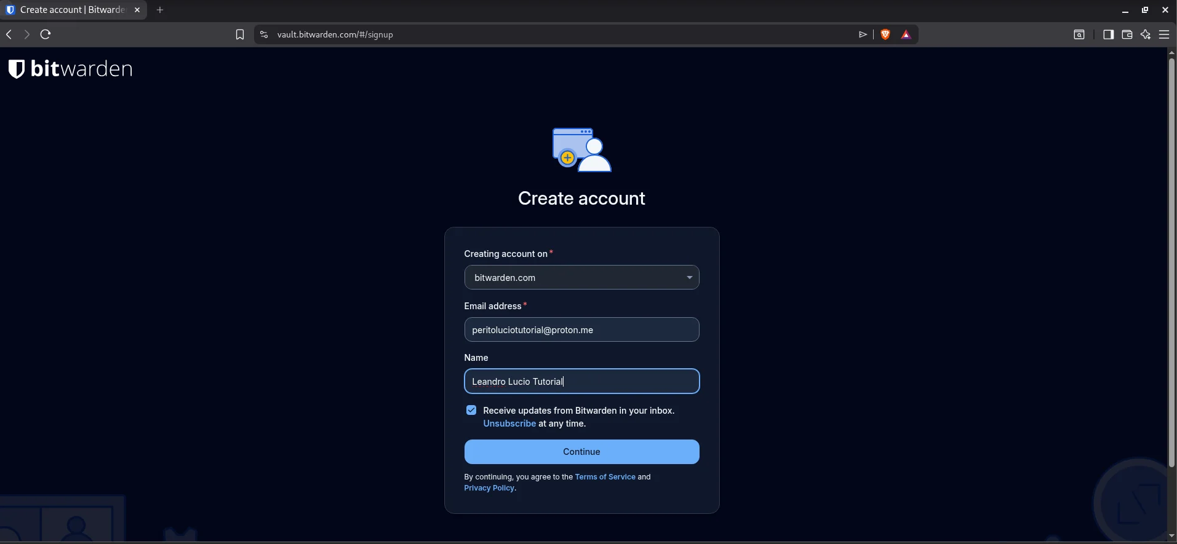Minimize the browser window
Viewport: 1177px width, 544px height.
[1125, 10]
